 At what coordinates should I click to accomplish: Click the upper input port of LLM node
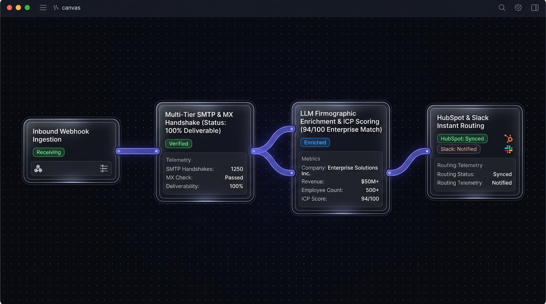292,129
